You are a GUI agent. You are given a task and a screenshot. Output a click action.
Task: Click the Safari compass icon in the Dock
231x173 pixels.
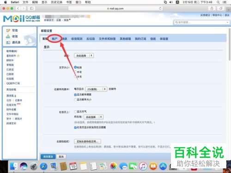pyautogui.click(x=43, y=166)
